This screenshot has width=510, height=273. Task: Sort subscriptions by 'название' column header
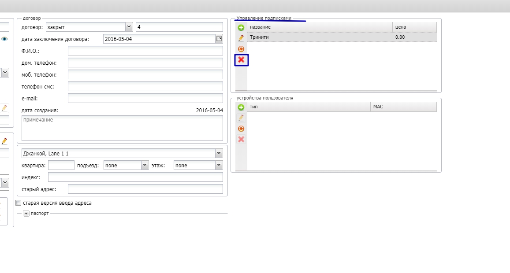tap(320, 27)
